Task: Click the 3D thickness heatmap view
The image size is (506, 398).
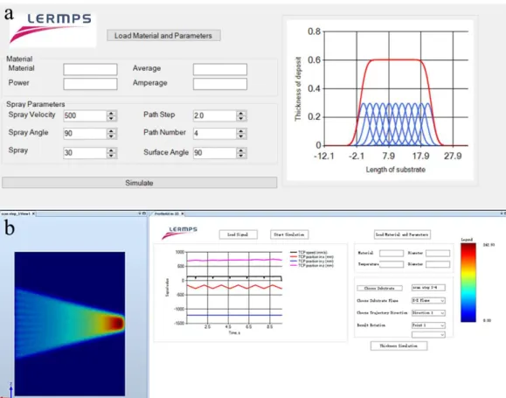Action: point(70,324)
